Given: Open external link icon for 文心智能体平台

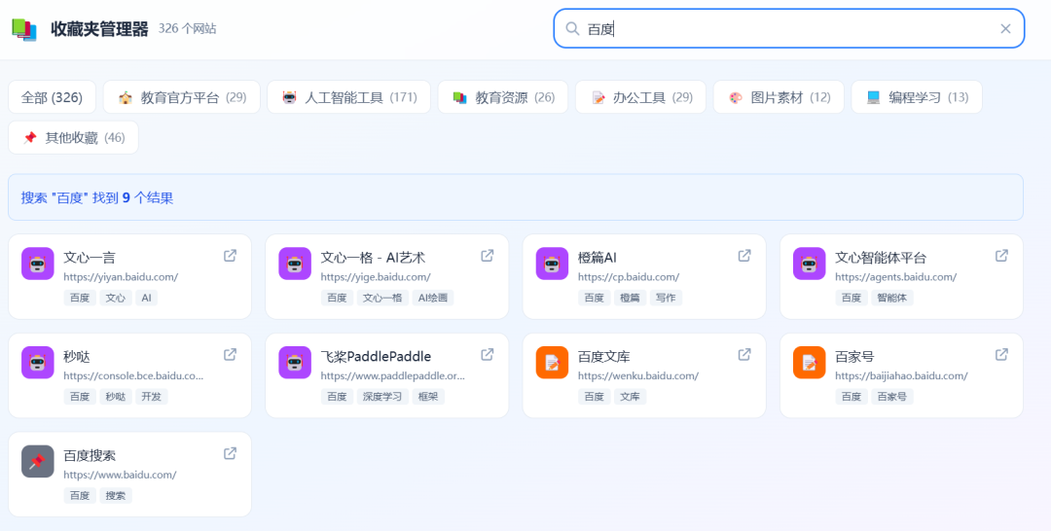Looking at the screenshot, I should coord(1001,256).
